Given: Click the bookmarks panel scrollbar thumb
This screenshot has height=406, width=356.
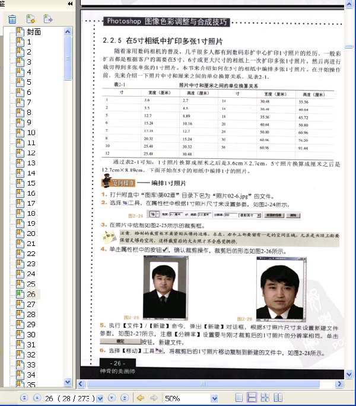Looking at the screenshot, I should point(68,58).
